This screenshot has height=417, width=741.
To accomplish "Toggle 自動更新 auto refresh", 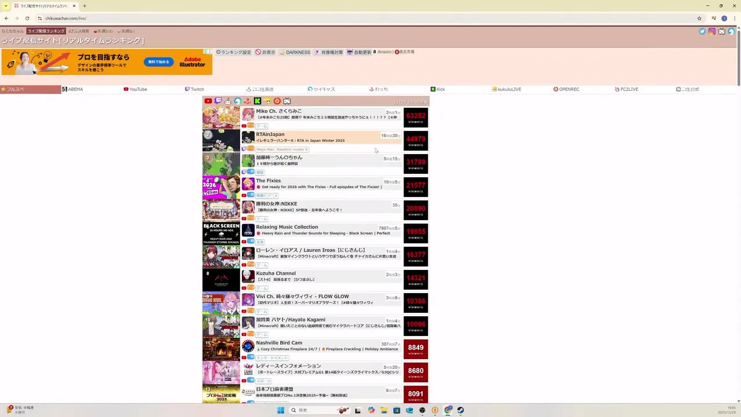I will point(359,52).
